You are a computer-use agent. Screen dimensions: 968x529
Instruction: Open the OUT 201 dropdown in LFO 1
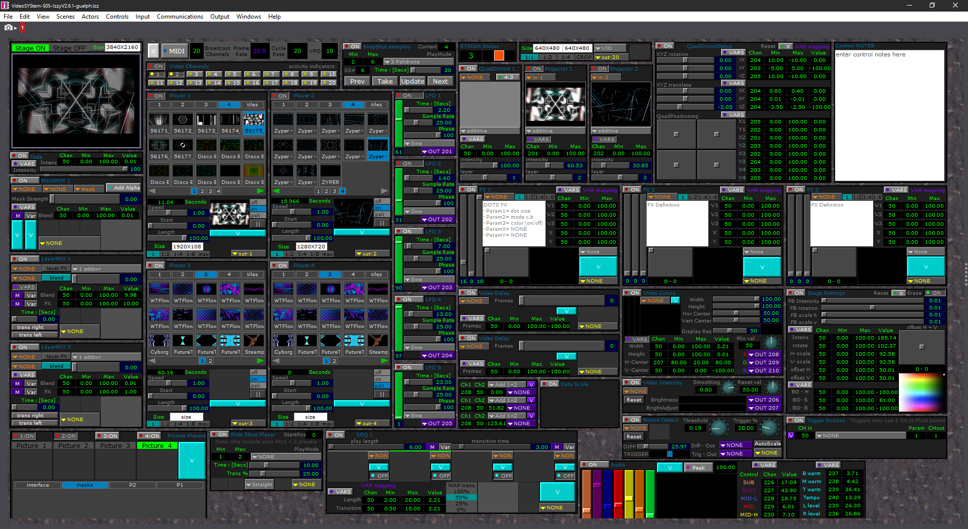pyautogui.click(x=438, y=151)
